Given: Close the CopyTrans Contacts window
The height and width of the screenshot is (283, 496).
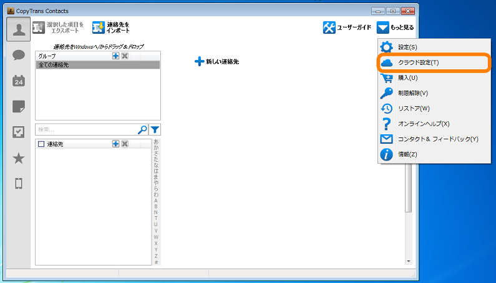Looking at the screenshot, I should [x=408, y=11].
